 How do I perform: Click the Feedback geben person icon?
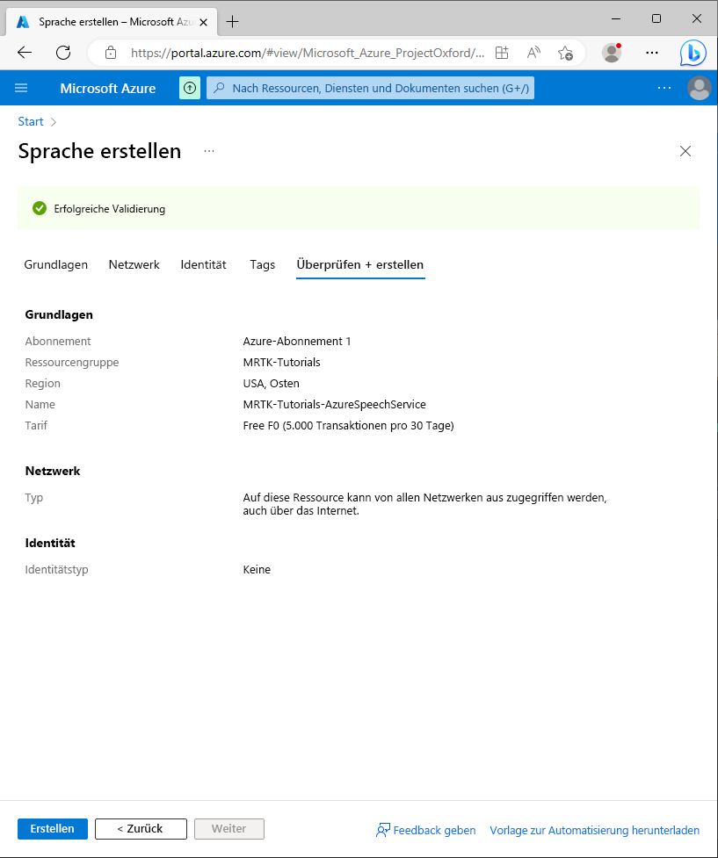coord(383,830)
